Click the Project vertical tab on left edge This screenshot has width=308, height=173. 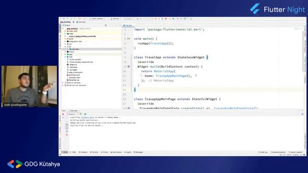[60, 28]
